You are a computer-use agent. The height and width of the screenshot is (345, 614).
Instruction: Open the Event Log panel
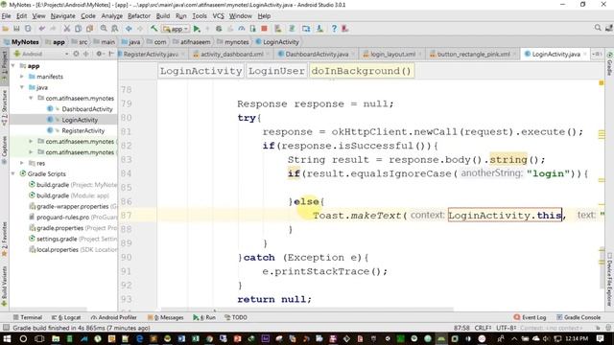tap(530, 317)
